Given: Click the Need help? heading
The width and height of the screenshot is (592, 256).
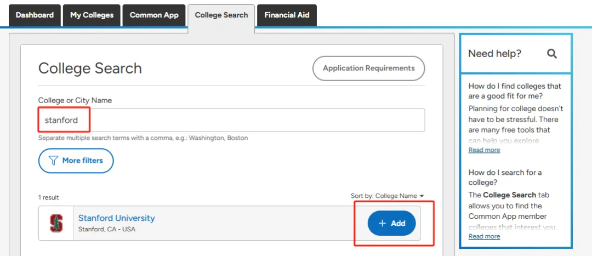Looking at the screenshot, I should [494, 54].
